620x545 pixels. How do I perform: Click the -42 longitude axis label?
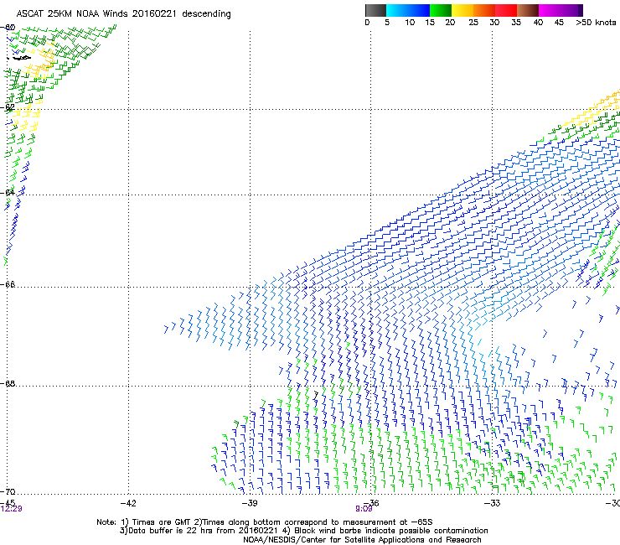[128, 503]
